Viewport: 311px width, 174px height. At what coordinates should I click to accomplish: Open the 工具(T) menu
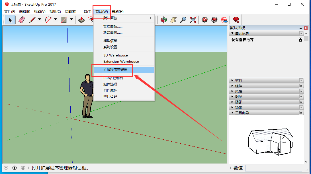click(86, 11)
